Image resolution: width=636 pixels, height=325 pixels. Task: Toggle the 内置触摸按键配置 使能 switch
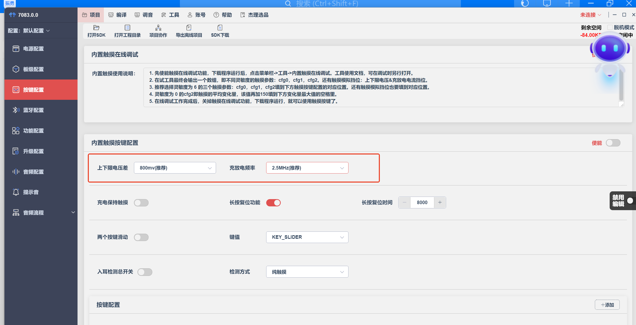(613, 143)
